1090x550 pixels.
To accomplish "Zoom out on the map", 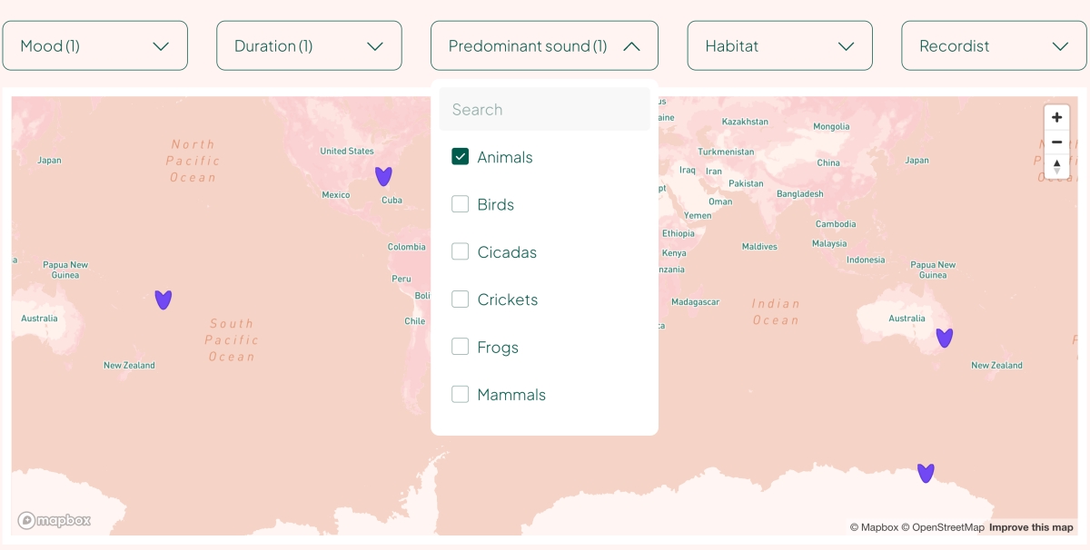I will pyautogui.click(x=1056, y=142).
